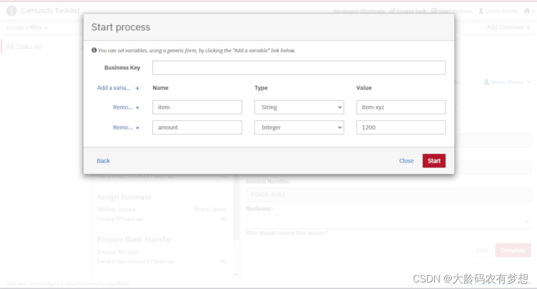This screenshot has width=537, height=289.
Task: Click the Close link in the dialog footer
Action: (x=406, y=161)
